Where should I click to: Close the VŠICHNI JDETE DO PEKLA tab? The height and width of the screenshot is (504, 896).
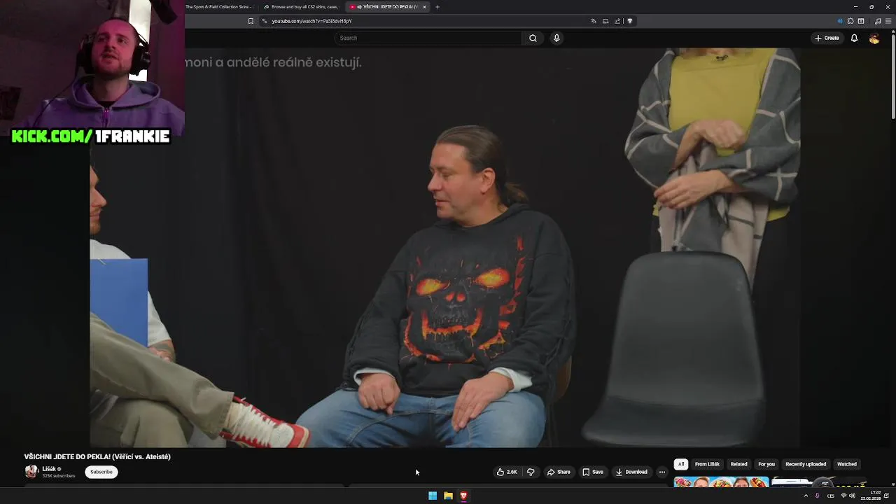pyautogui.click(x=424, y=7)
